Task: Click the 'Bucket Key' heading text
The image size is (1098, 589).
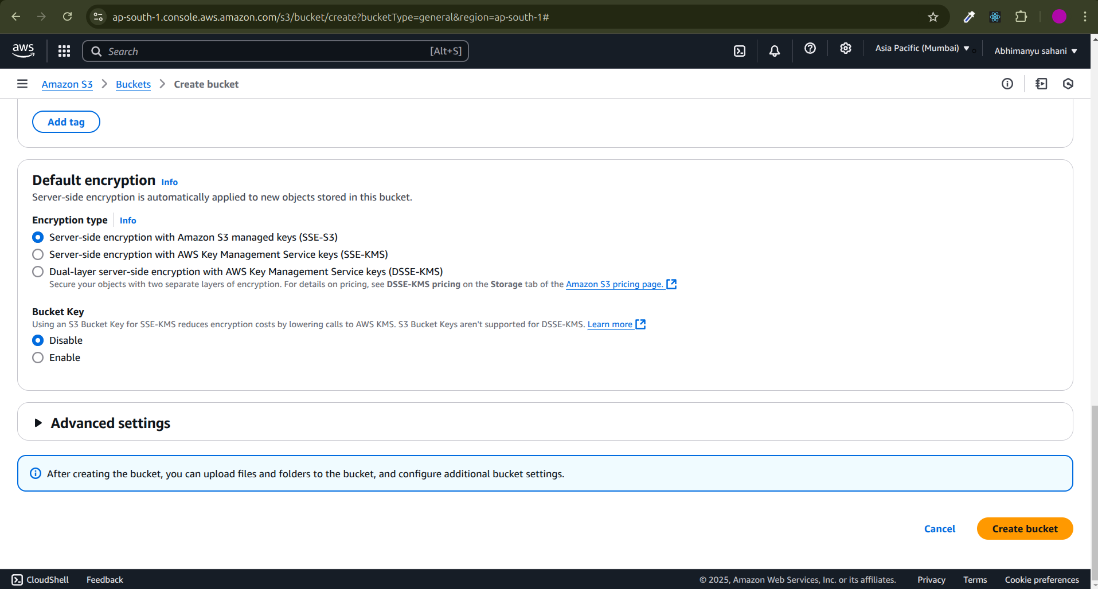Action: (58, 312)
